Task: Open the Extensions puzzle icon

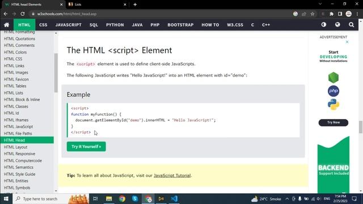Action: click(x=331, y=14)
